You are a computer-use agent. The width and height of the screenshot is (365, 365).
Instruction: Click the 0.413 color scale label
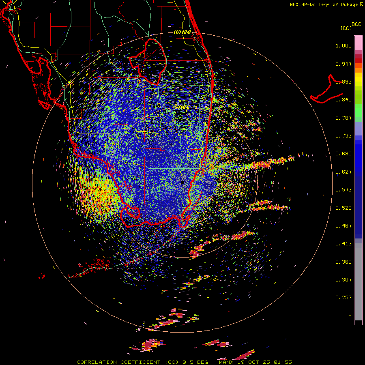pos(344,244)
